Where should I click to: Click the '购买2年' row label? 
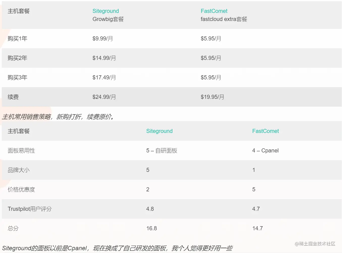17,58
